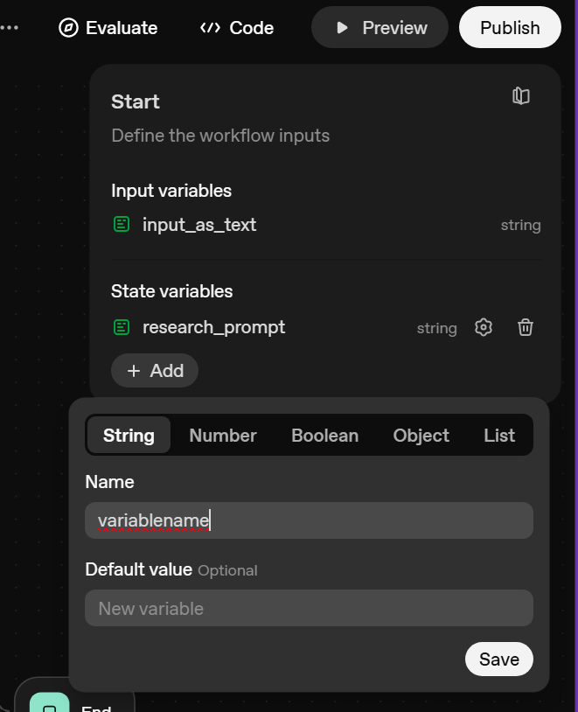Start the workflow Preview
This screenshot has height=712, width=578.
380,28
